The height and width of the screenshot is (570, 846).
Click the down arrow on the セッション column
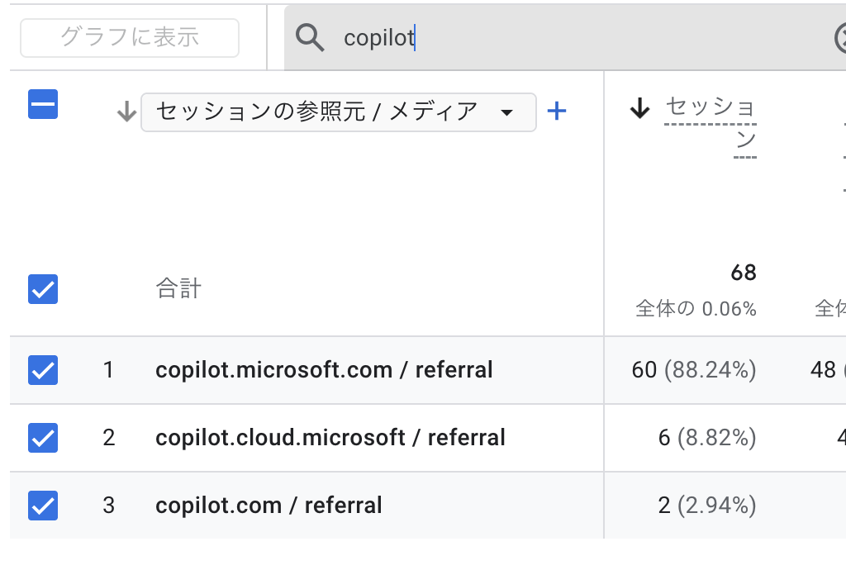640,108
